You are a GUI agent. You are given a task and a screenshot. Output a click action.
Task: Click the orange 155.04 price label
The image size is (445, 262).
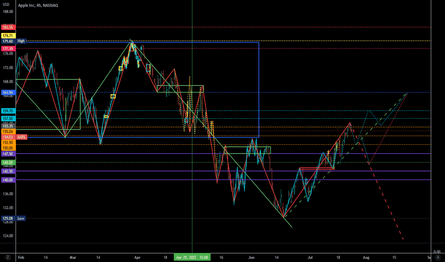[x=8, y=131]
